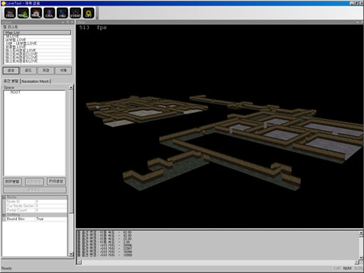This screenshot has height=273, width=364.
Task: Select the Cur Node Sector property row
Action: [36, 205]
